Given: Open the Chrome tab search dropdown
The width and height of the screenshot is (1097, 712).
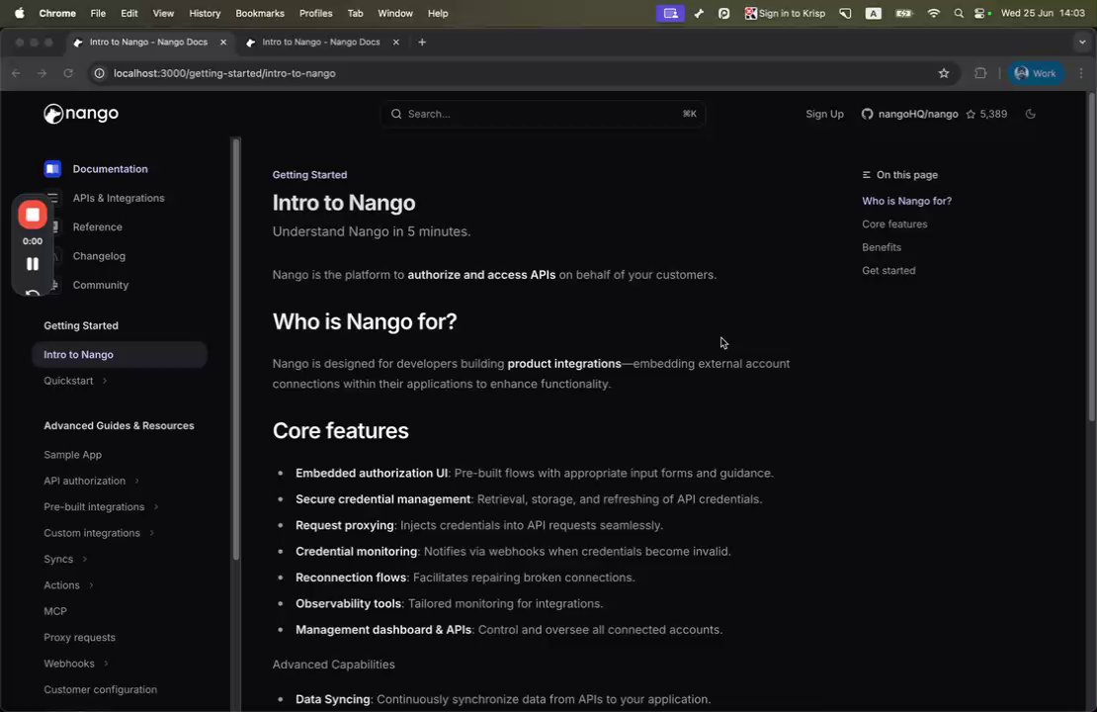Looking at the screenshot, I should (x=1082, y=43).
